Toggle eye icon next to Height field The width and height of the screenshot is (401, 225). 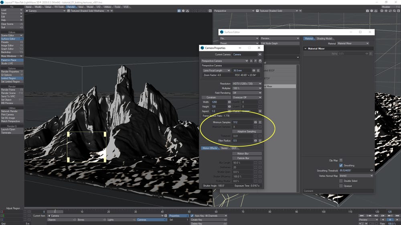pos(229,106)
